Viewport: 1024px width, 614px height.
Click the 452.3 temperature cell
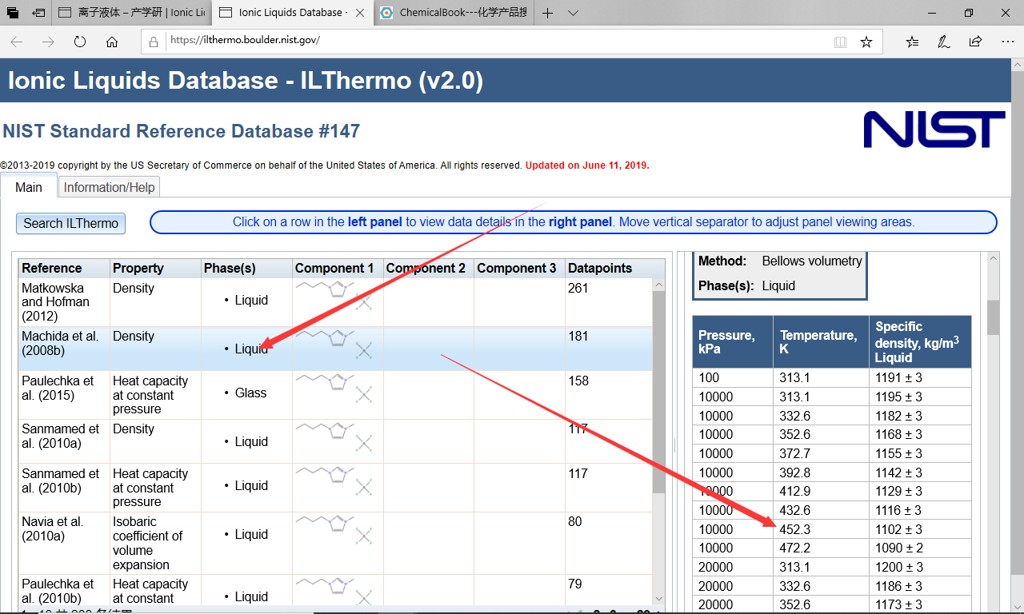[x=821, y=529]
